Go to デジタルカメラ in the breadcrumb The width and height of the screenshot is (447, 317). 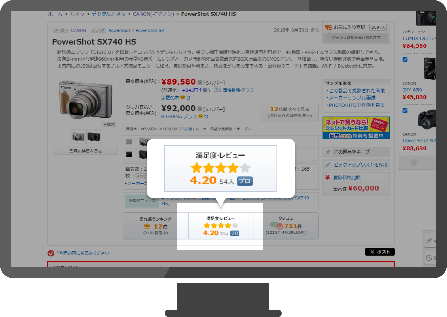(x=108, y=14)
